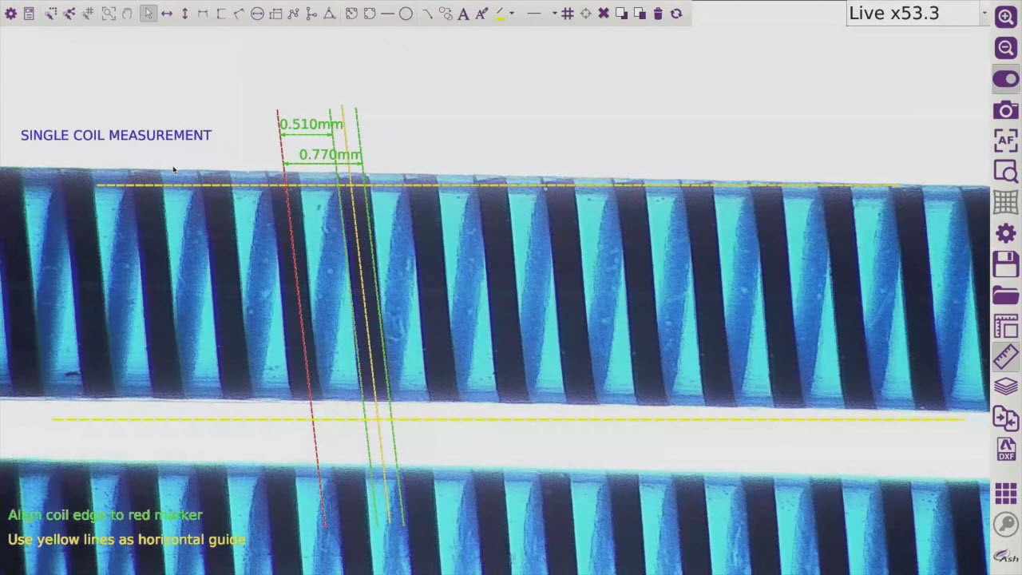Click the key license icon
Image resolution: width=1022 pixels, height=575 pixels.
1005,525
